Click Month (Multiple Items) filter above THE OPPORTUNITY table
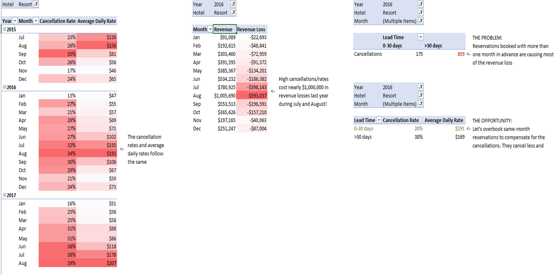This screenshot has width=557, height=275. point(420,104)
